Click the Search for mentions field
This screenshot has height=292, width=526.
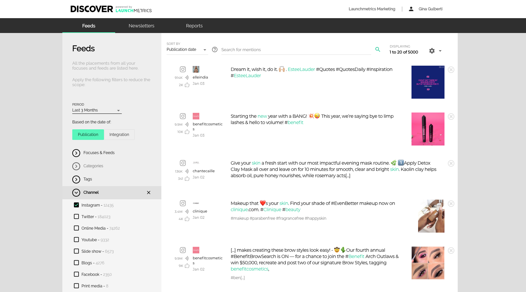point(296,49)
